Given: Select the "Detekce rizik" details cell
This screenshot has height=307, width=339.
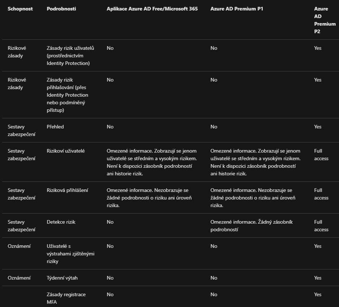Looking at the screenshot, I should point(61,222).
